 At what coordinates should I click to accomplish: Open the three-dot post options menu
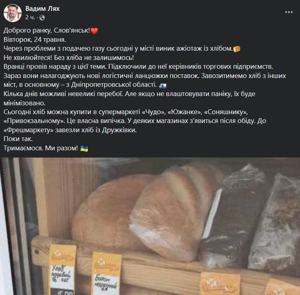pyautogui.click(x=289, y=12)
